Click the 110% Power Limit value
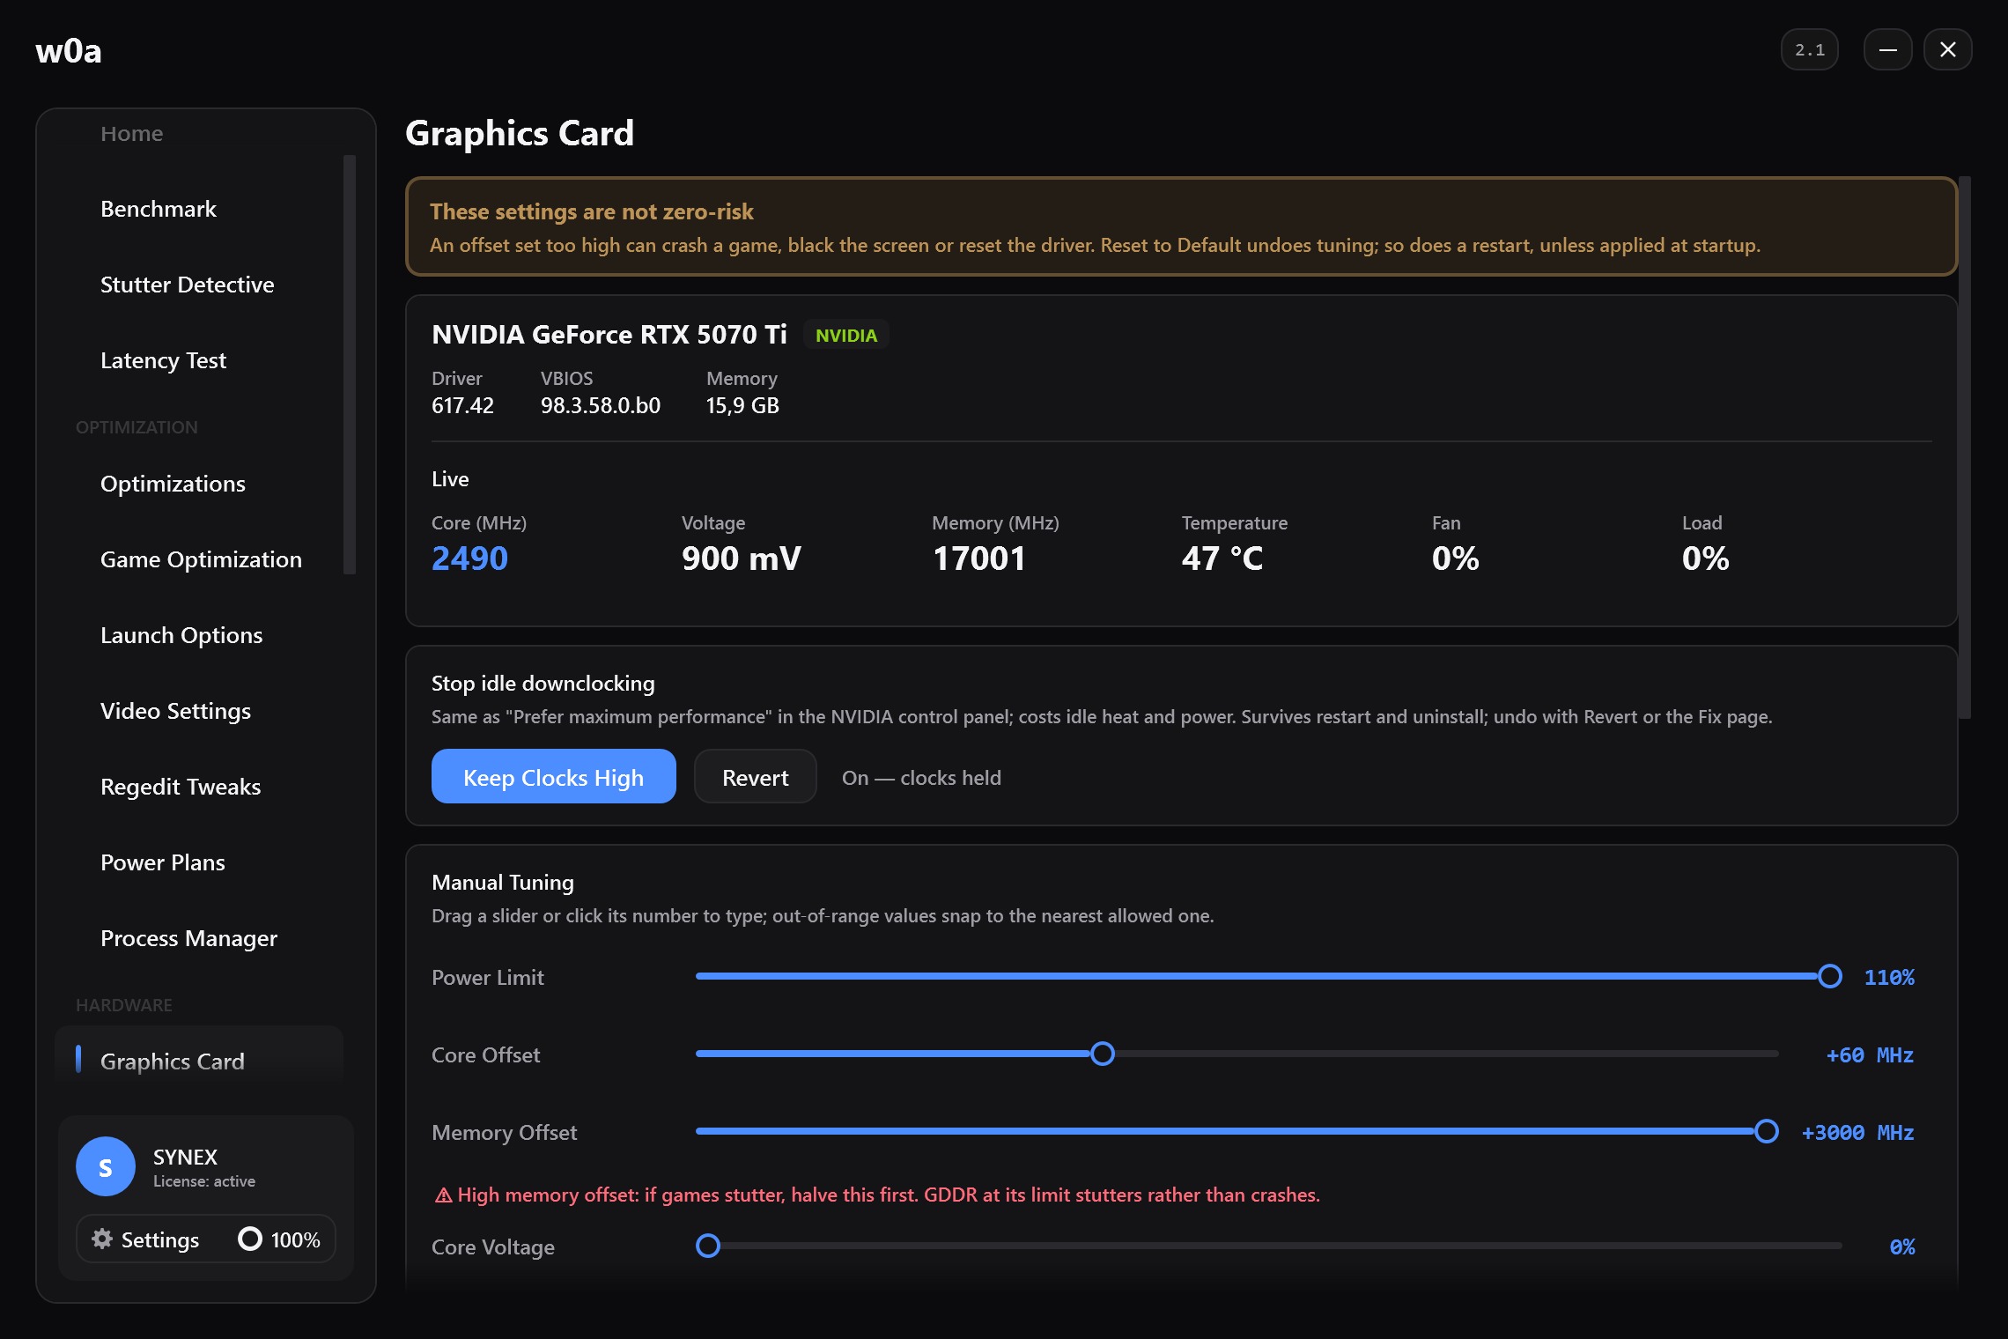2008x1339 pixels. coord(1889,977)
